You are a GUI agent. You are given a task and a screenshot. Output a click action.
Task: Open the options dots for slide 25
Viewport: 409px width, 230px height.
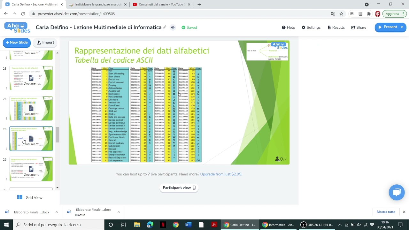[x=6, y=149]
